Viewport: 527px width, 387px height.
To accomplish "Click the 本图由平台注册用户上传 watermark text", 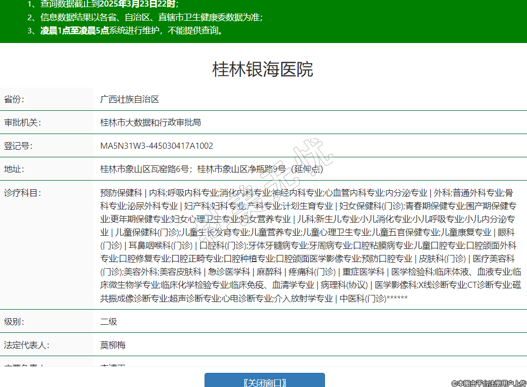I will 489,383.
